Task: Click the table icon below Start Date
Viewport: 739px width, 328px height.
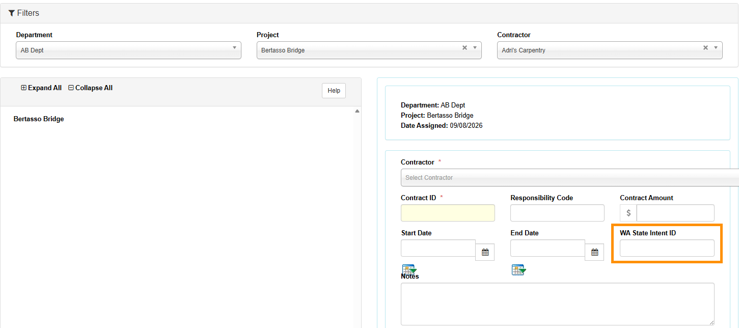Action: point(409,269)
